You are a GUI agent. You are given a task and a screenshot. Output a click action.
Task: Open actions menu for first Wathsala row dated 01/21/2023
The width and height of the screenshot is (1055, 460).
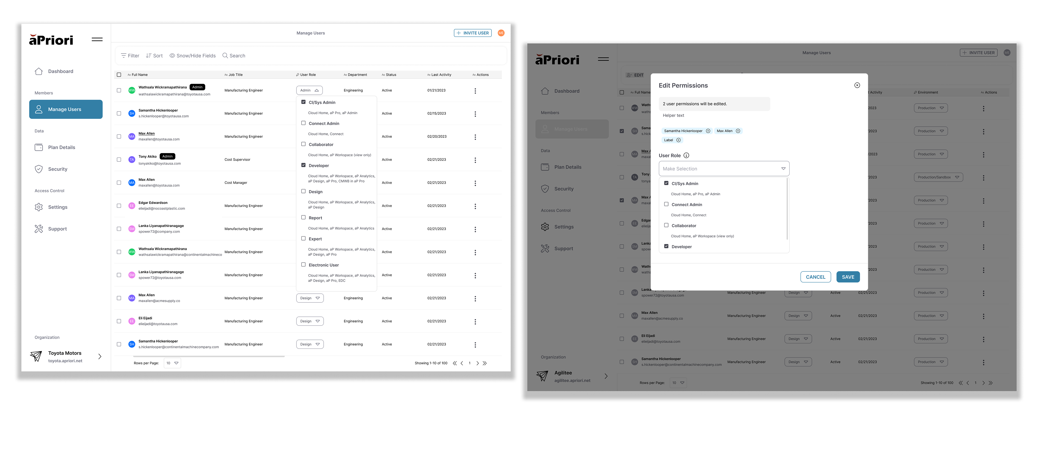tap(475, 91)
